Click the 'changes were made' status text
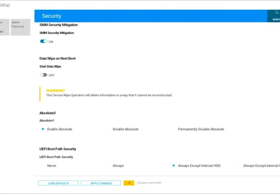The image size is (280, 194). point(149,183)
